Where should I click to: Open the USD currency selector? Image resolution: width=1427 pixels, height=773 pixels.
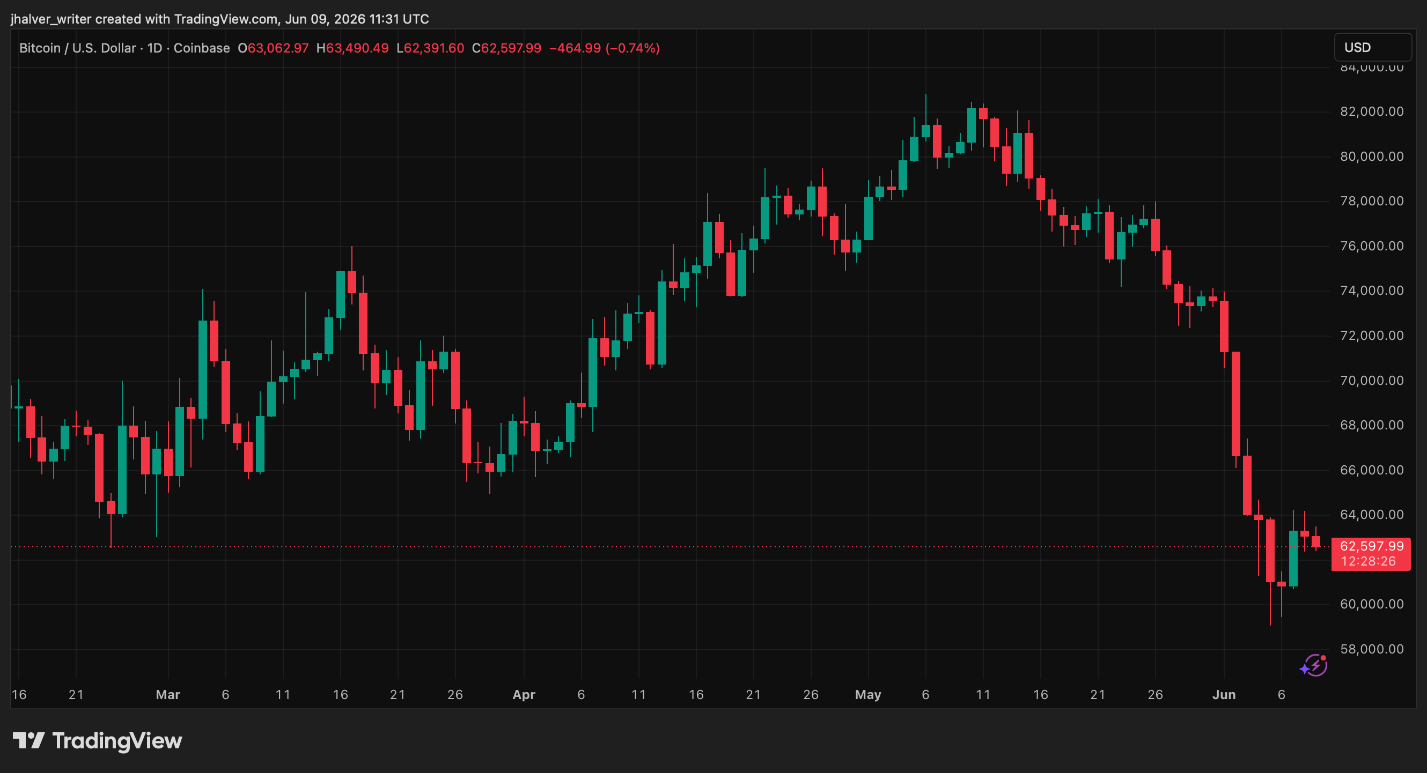[x=1372, y=48]
